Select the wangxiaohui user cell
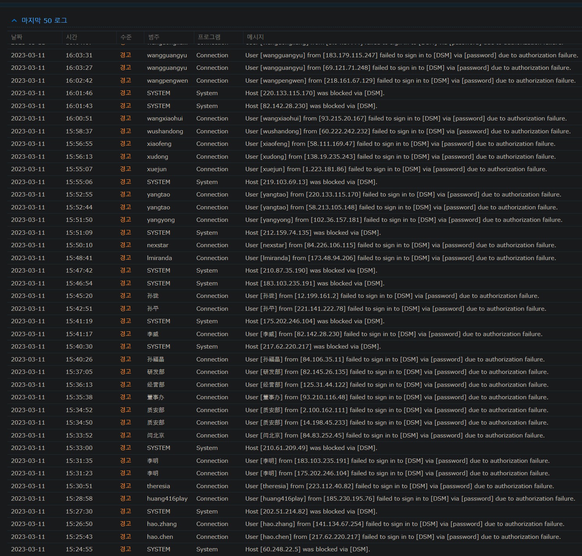 point(165,119)
